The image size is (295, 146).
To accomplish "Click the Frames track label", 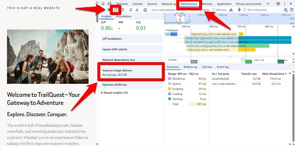I will [172, 60].
